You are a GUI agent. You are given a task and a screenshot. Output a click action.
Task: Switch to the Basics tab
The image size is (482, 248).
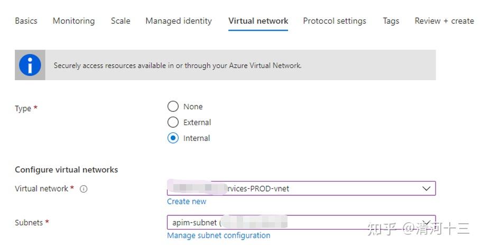point(26,21)
